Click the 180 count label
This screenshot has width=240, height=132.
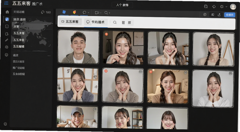point(48,12)
